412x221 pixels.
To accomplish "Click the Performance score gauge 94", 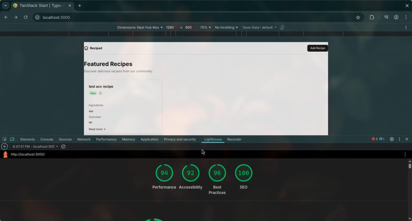I will (x=164, y=173).
